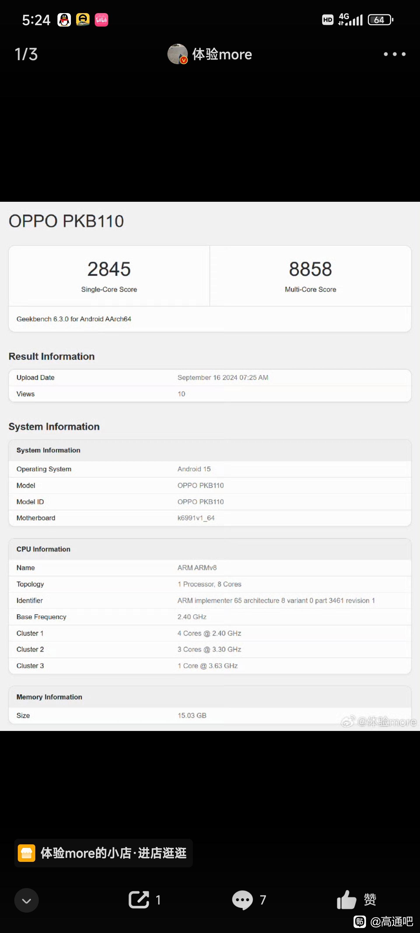Tap the 5:24 clock
420x933 pixels.
pos(36,20)
